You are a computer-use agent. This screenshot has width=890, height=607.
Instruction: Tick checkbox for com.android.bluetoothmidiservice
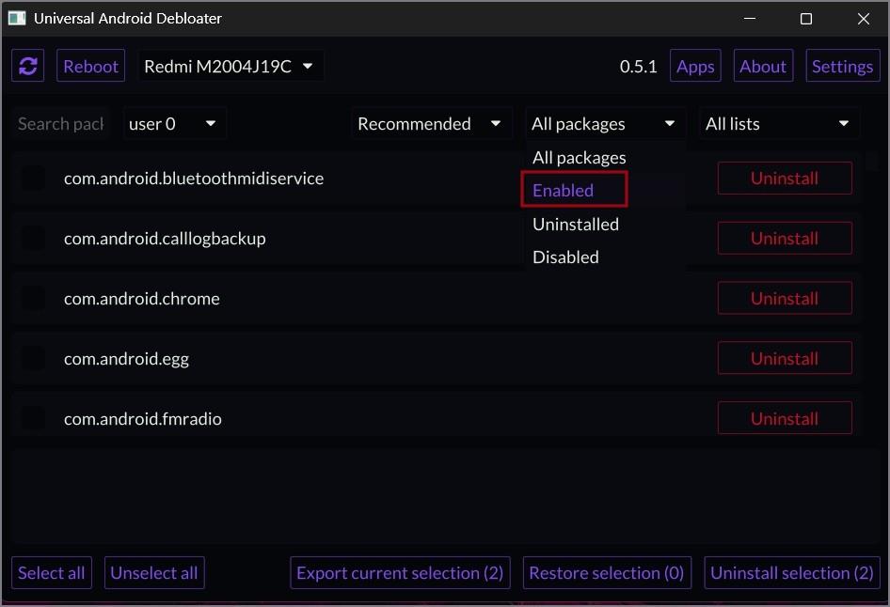[x=32, y=178]
